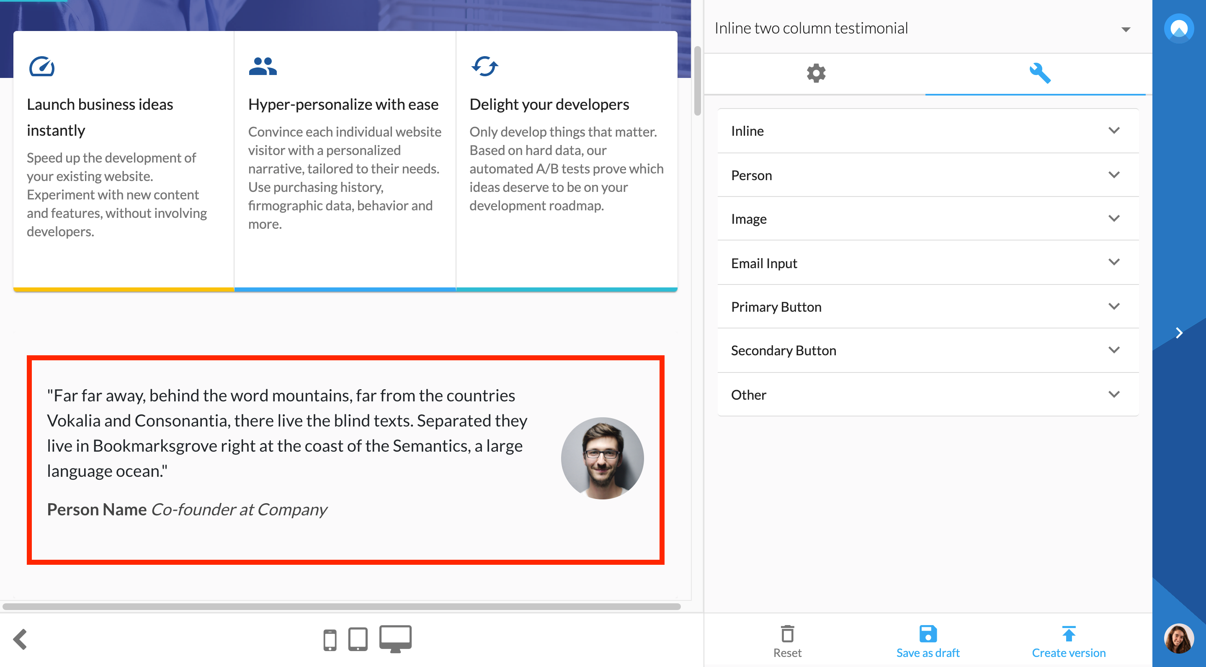Expand the blue sidebar with arrow

pos(1179,333)
